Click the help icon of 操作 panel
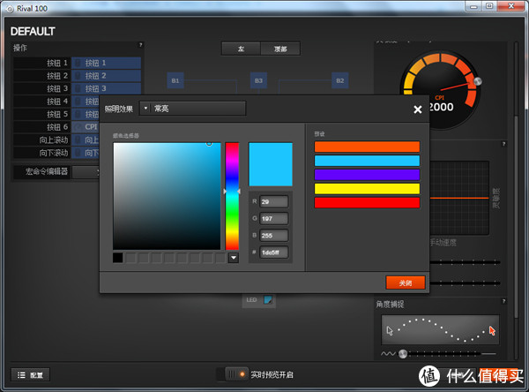Image resolution: width=529 pixels, height=392 pixels. [141, 45]
